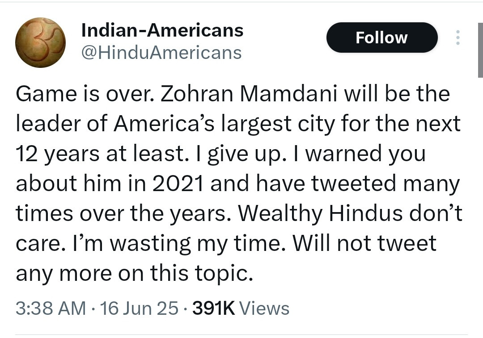This screenshot has width=483, height=338.
Task: Click 'any more on this topic' line
Action: point(134,273)
